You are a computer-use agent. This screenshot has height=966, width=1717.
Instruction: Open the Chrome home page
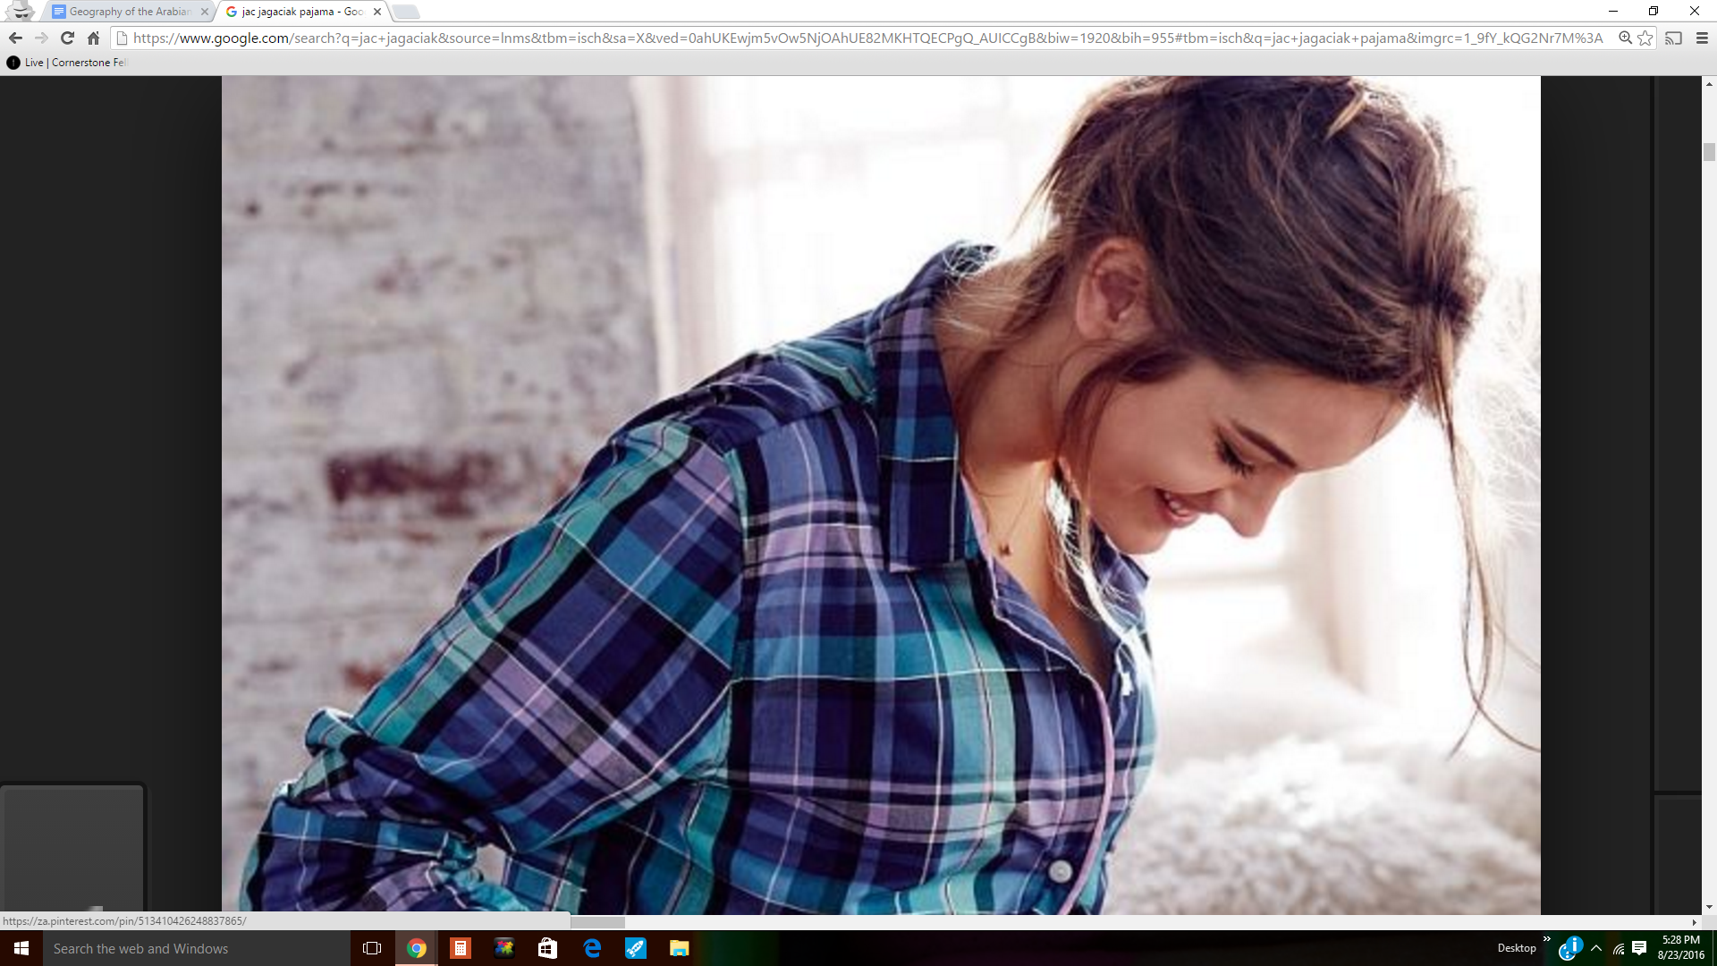[93, 38]
